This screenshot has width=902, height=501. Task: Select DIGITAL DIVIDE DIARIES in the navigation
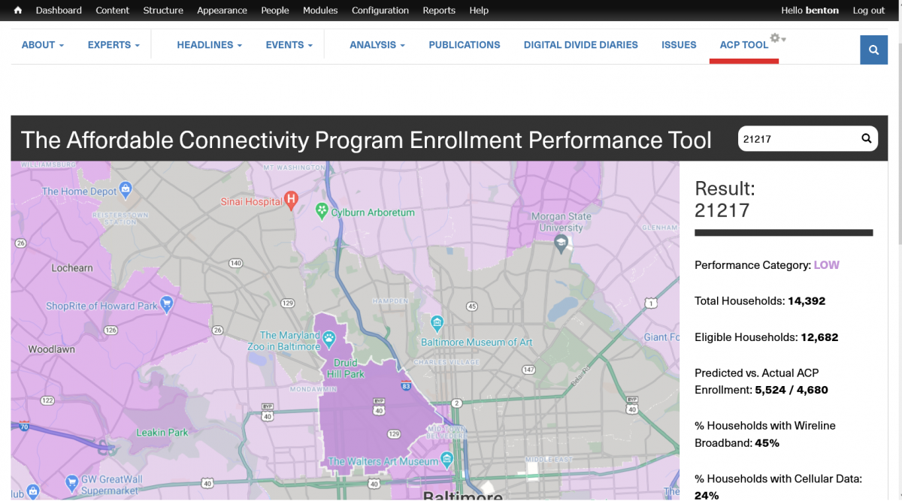(580, 45)
